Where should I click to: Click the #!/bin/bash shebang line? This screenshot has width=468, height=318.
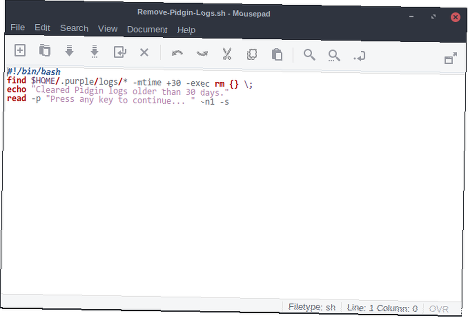click(34, 72)
